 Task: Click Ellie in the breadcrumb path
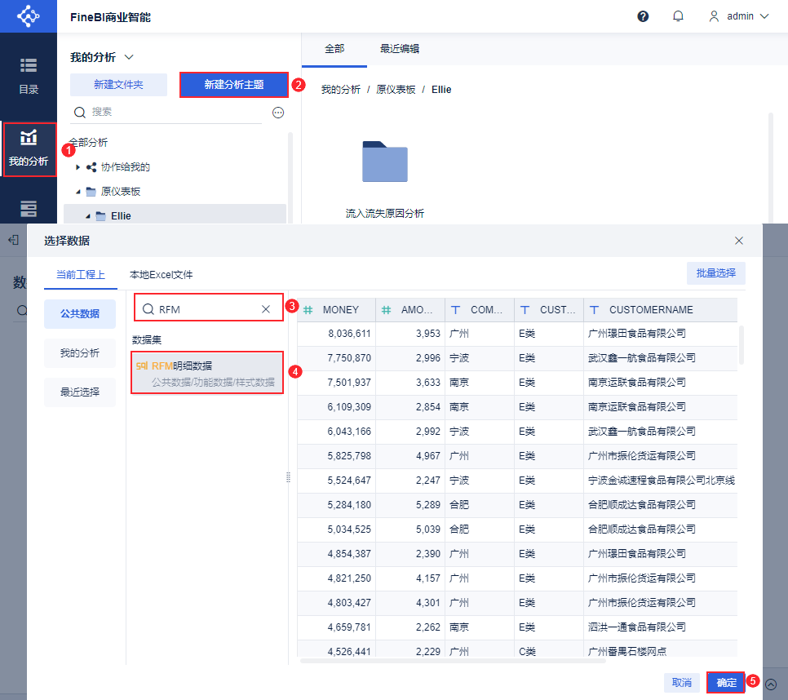tap(441, 90)
